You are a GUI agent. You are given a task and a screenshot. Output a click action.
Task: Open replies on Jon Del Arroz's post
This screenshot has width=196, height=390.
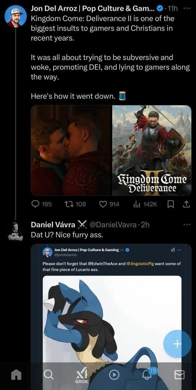point(41,204)
